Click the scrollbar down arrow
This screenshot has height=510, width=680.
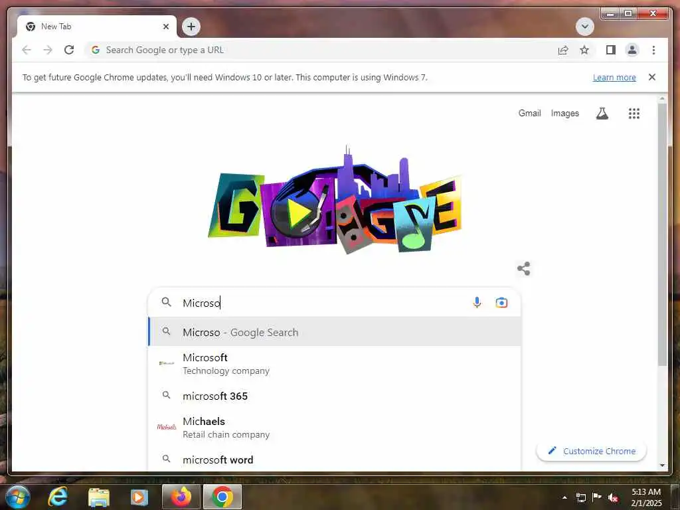[662, 466]
